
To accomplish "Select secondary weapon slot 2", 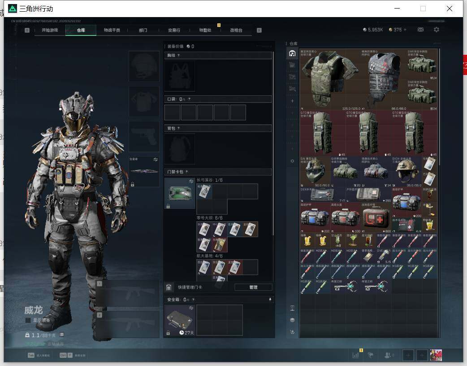I will coord(127,325).
